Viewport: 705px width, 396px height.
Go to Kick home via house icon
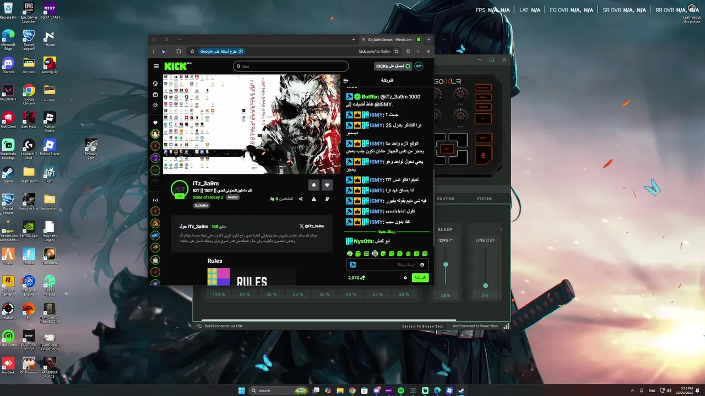pos(155,83)
